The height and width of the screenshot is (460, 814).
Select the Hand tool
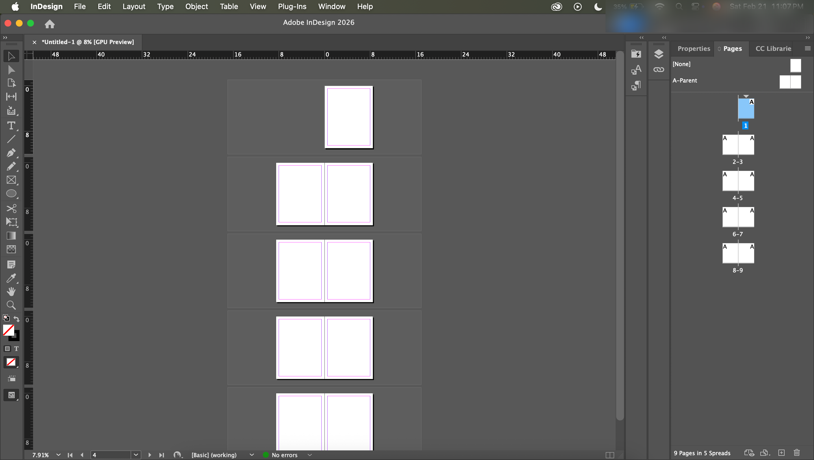tap(11, 291)
